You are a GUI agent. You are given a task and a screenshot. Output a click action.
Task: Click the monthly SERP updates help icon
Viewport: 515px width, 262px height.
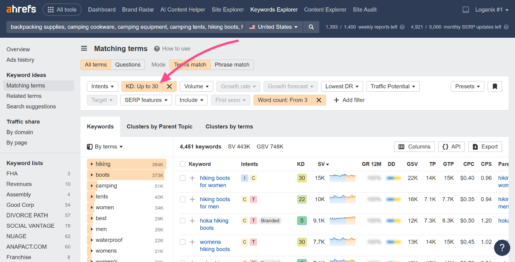(x=506, y=27)
